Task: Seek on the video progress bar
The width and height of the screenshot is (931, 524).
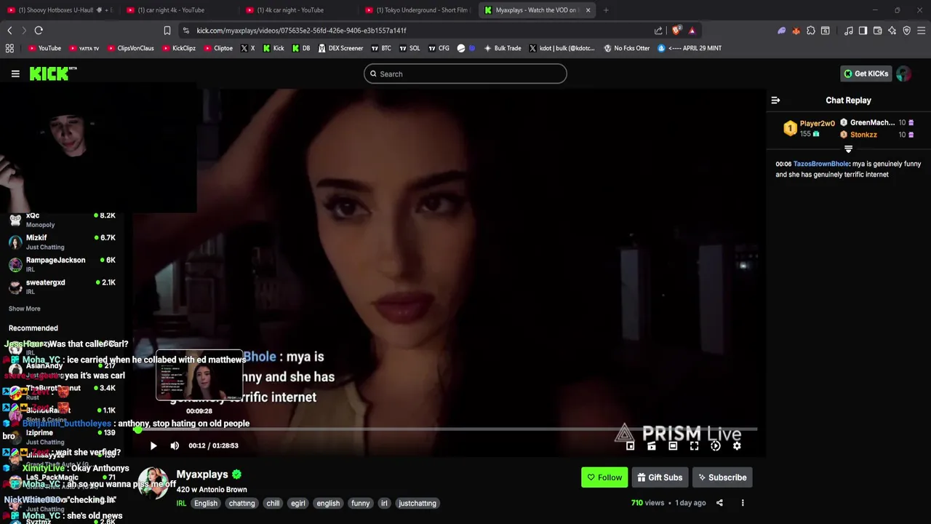Action: point(447,429)
